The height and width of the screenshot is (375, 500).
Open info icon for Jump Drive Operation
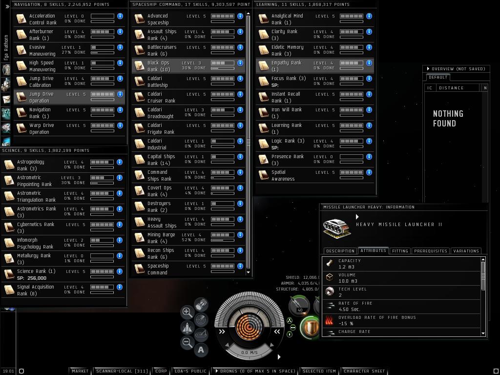120,94
